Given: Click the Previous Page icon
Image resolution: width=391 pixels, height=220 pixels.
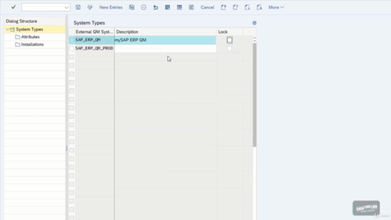Looking at the screenshot, I should [x=235, y=7].
